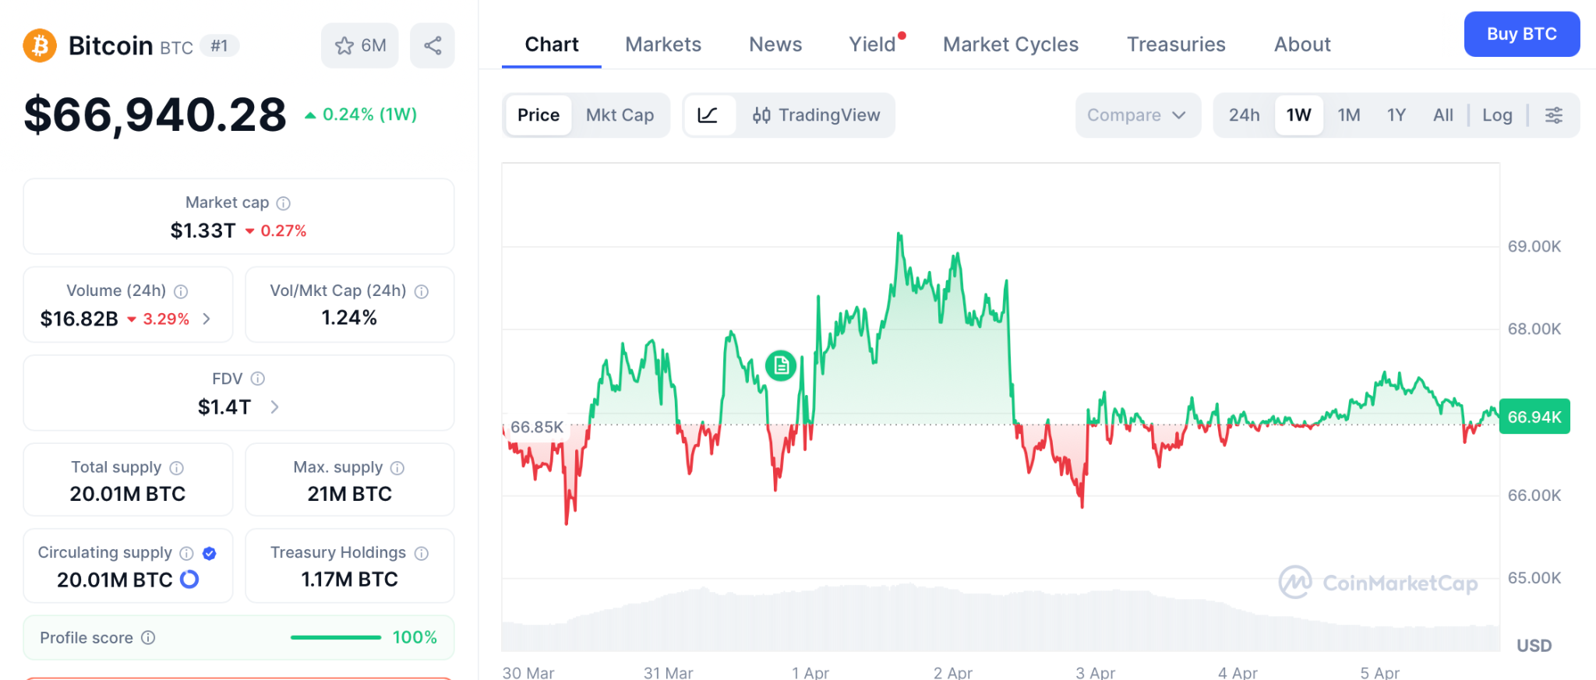
Task: Toggle the Log scale option
Action: click(x=1497, y=115)
